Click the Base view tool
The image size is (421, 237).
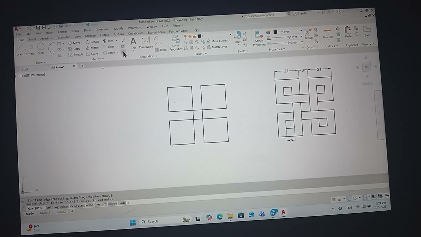point(367,31)
